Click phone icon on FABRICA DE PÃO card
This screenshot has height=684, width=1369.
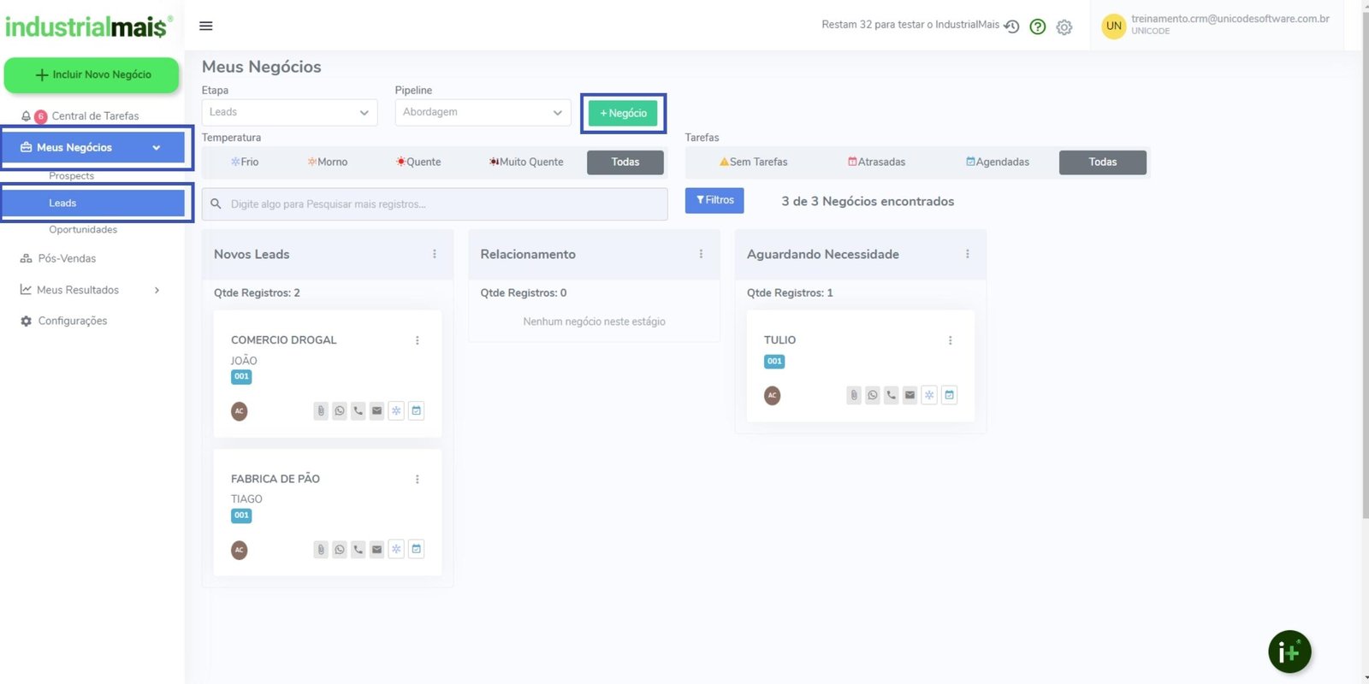[x=359, y=550]
